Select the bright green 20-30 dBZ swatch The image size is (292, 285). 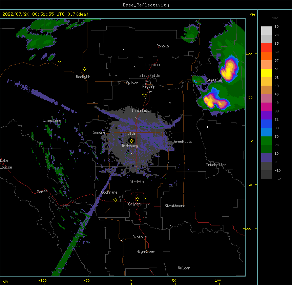266,141
